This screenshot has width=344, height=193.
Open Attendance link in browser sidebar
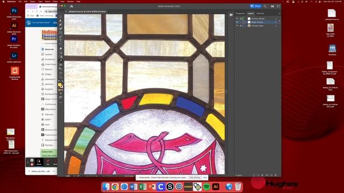(x=50, y=79)
